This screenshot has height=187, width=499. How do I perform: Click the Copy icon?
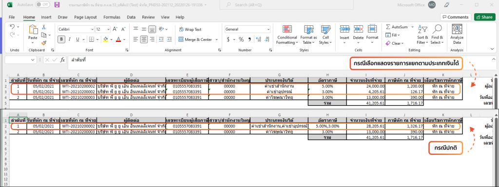pos(44,35)
